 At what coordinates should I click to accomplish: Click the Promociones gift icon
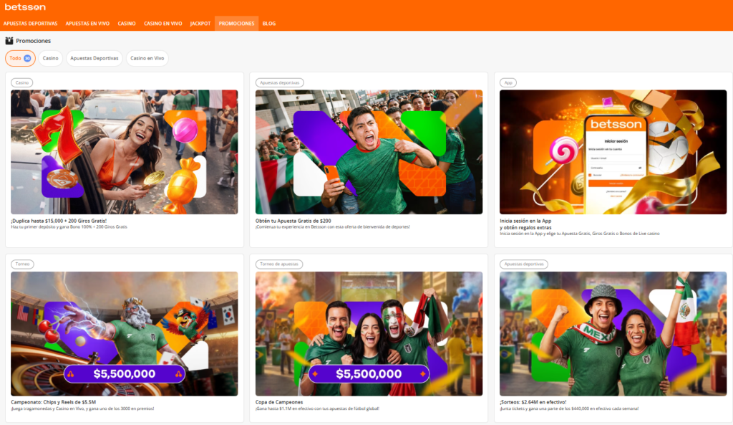pyautogui.click(x=9, y=41)
